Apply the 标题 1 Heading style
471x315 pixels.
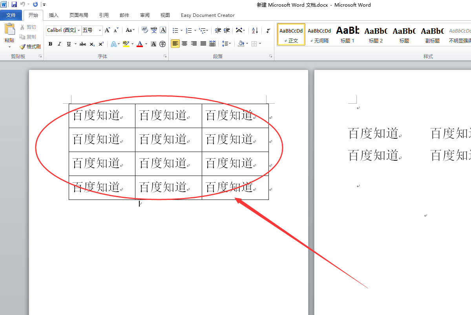point(347,35)
